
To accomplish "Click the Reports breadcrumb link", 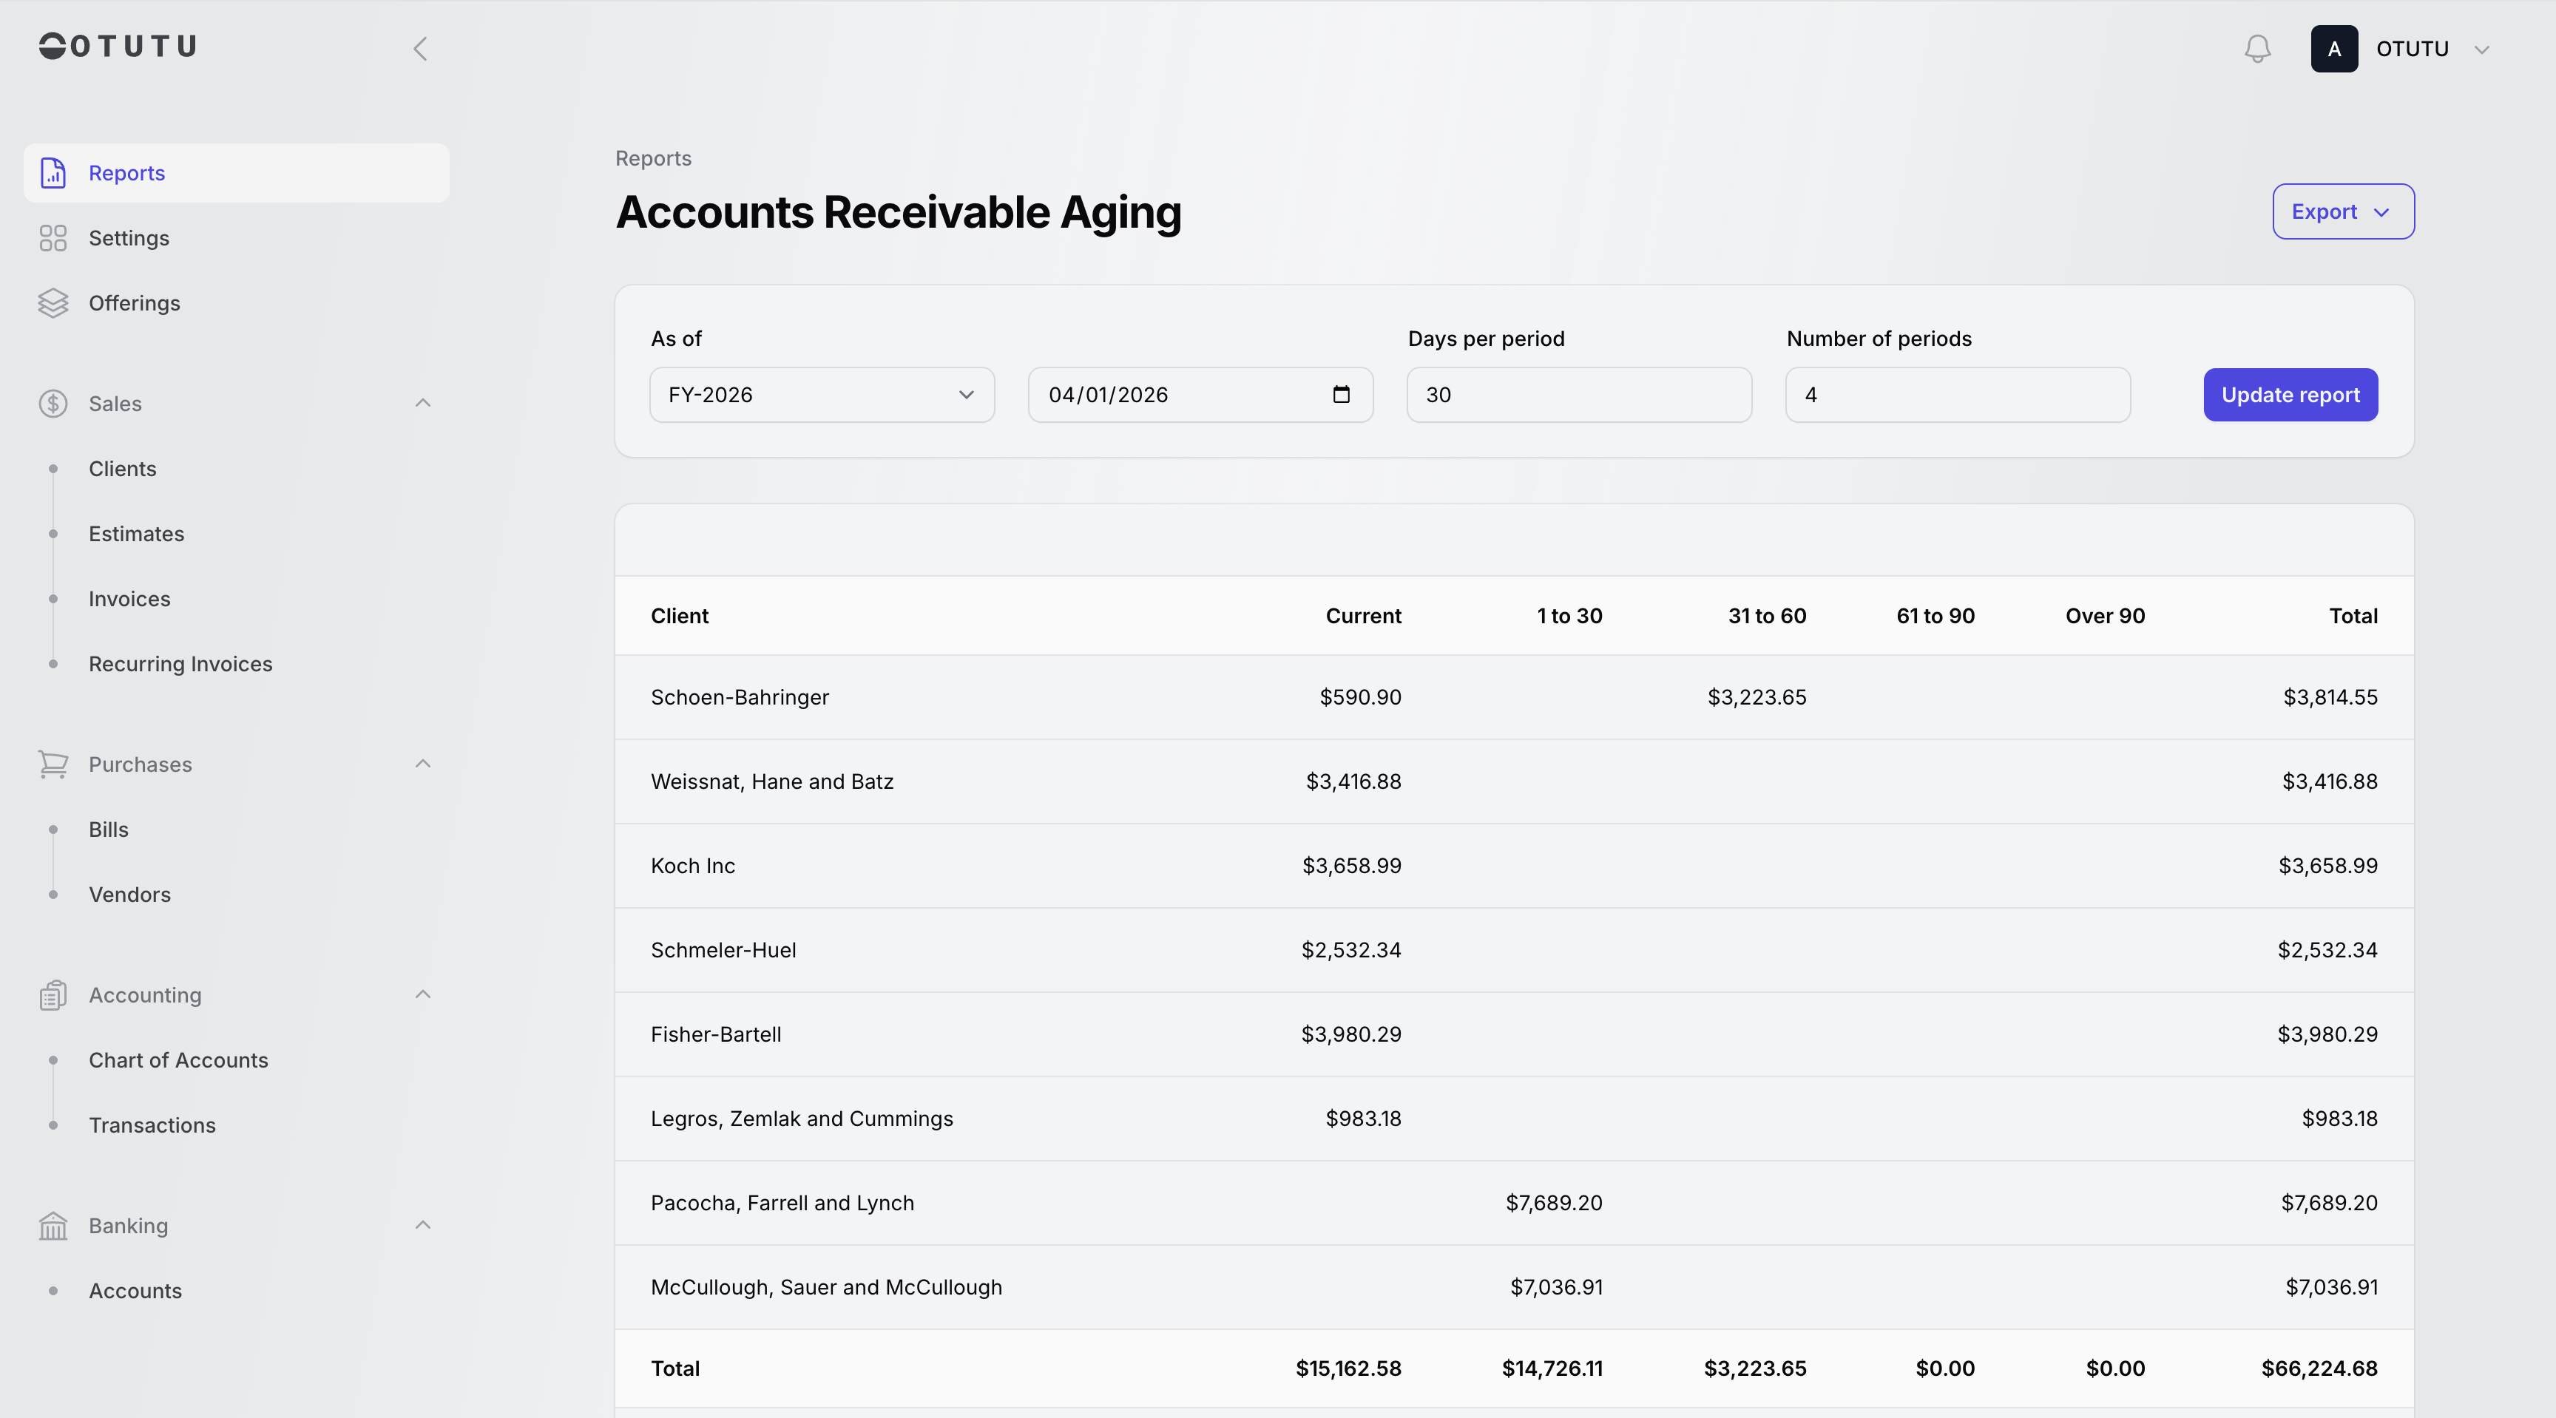I will coord(653,159).
